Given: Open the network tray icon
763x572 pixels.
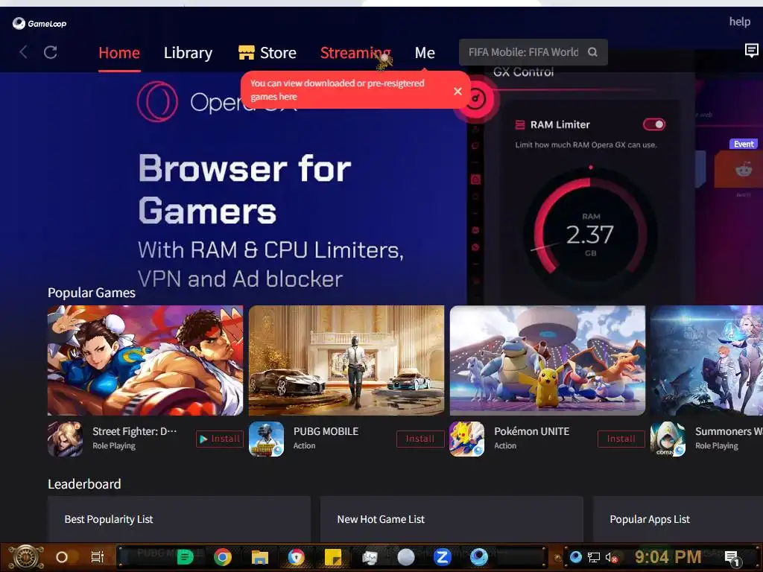Looking at the screenshot, I should (x=593, y=557).
